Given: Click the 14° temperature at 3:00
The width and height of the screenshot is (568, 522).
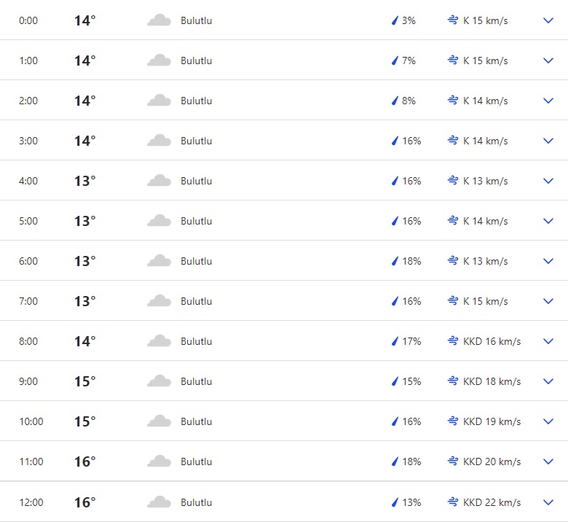Looking at the screenshot, I should (x=84, y=141).
